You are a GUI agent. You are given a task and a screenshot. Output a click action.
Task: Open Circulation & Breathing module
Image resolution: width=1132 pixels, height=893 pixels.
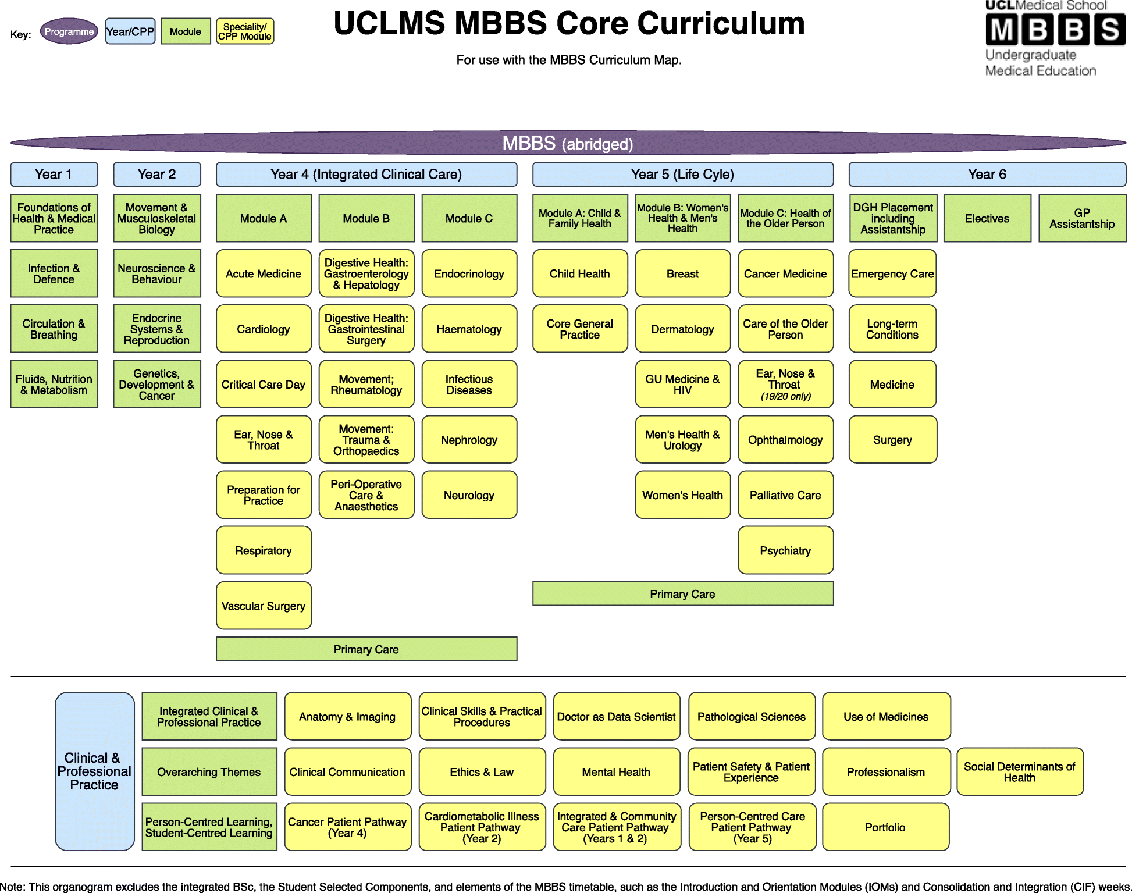(54, 329)
